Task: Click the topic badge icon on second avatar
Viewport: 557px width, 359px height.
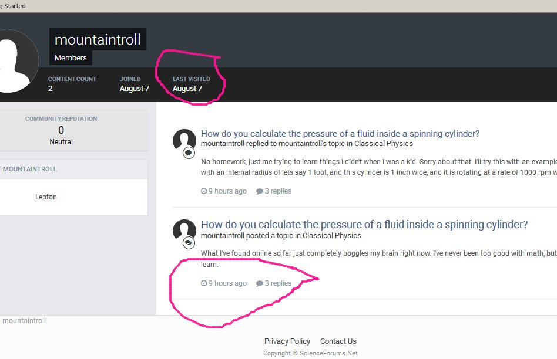Action: pyautogui.click(x=189, y=242)
